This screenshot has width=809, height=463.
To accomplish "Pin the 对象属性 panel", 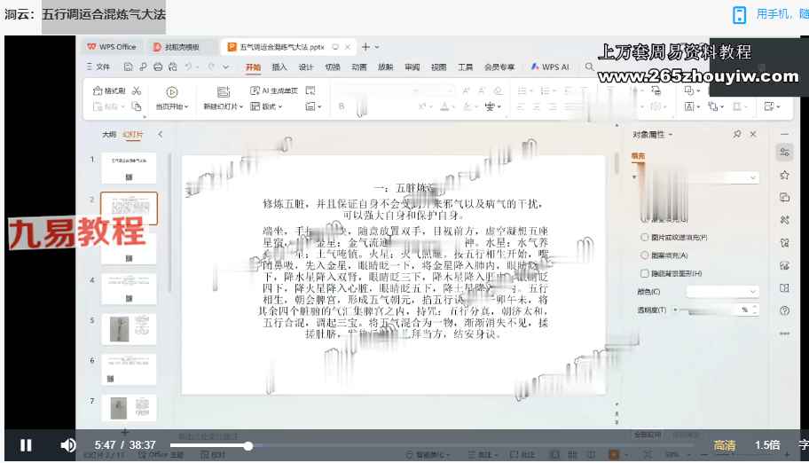I will pos(737,134).
